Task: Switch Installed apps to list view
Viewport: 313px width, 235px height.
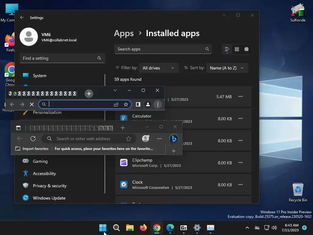Action: coord(227,49)
